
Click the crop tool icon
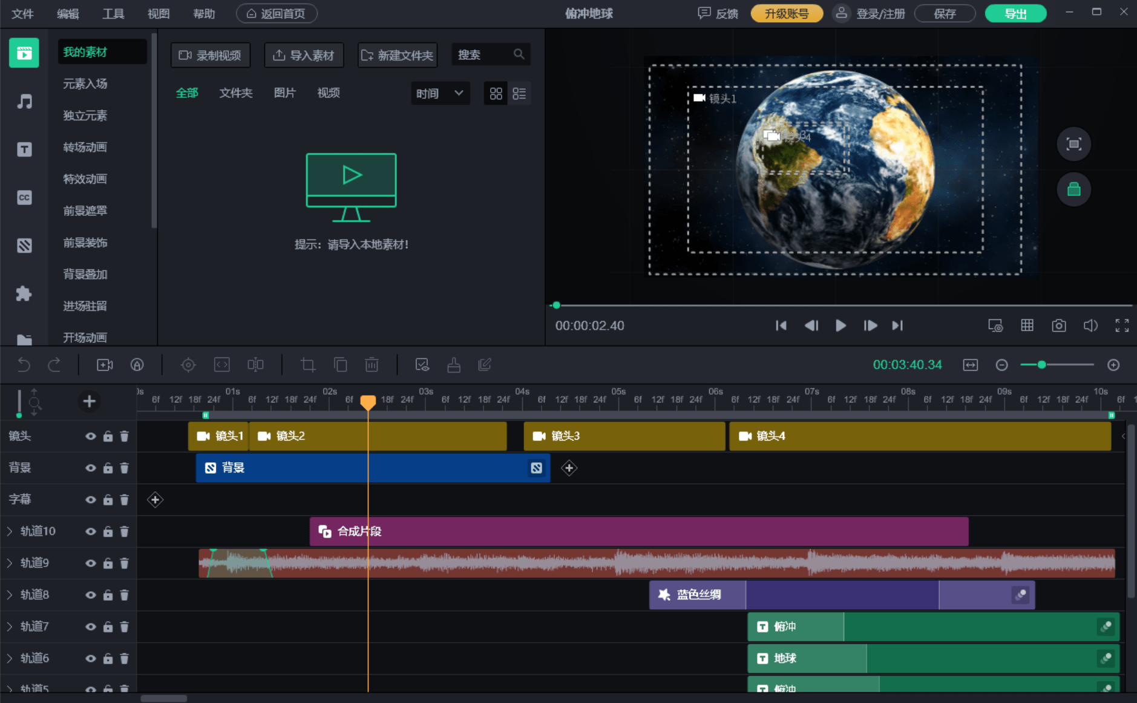click(308, 365)
